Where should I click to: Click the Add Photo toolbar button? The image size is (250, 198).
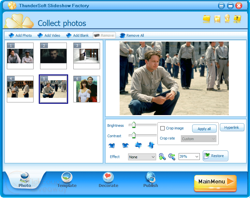(x=20, y=35)
